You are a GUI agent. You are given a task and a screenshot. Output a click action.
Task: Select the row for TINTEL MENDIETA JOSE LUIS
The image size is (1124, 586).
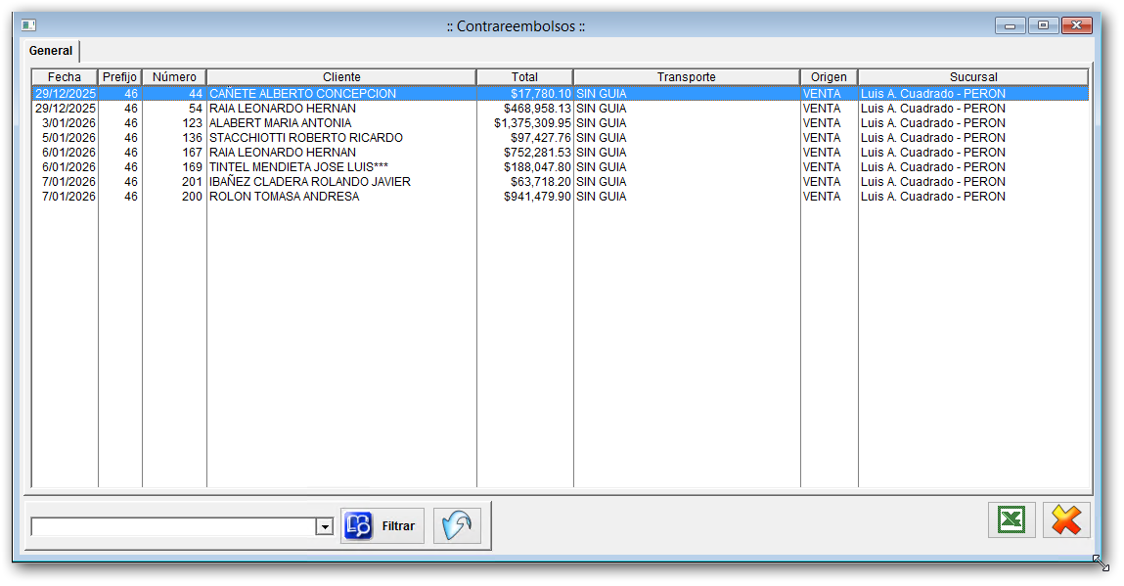pyautogui.click(x=298, y=167)
